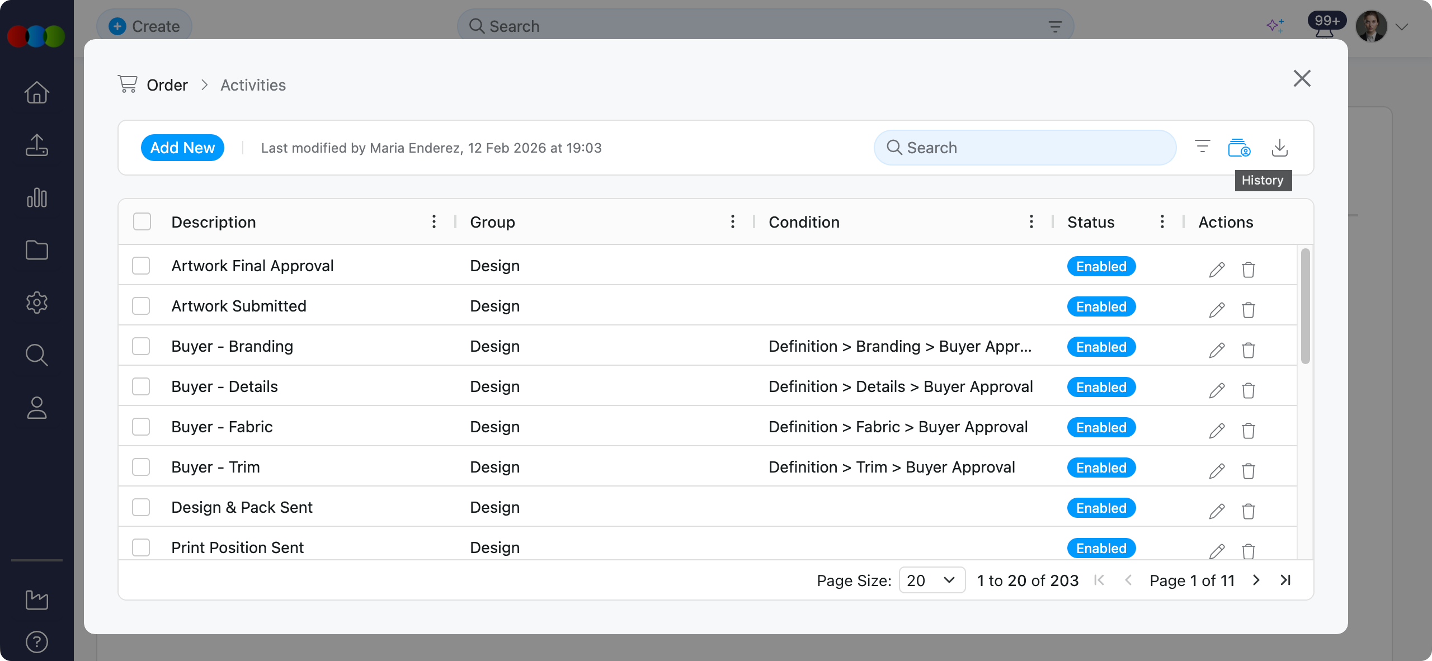Edit the Artwork Submitted row
Viewport: 1432px width, 661px height.
[x=1217, y=310]
